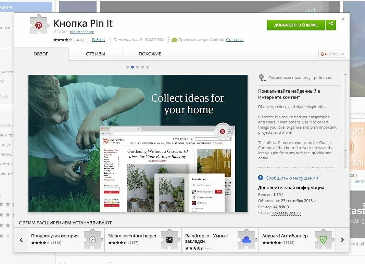Switch to the 'Обзор' tab

(x=41, y=54)
